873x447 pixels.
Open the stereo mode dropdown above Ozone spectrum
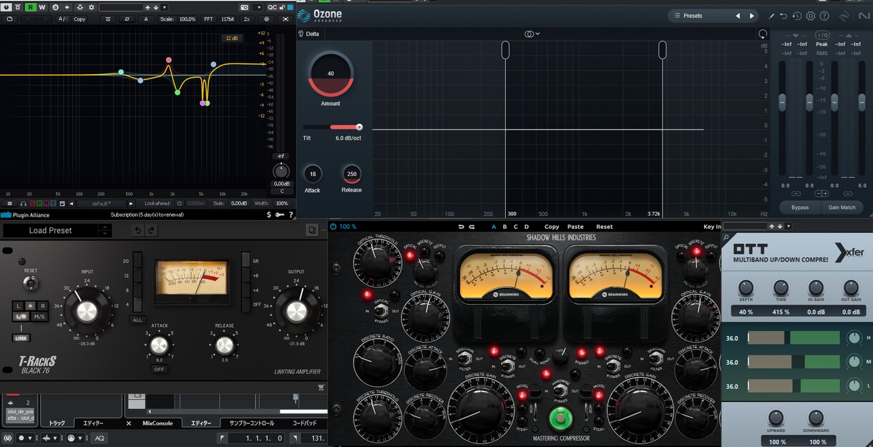point(532,34)
